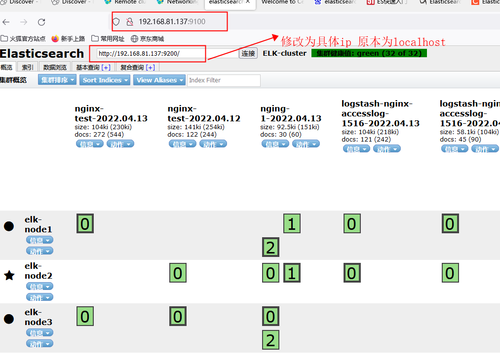Screen dimensions: 500x362
Task: Click the master star icon of elk-node2
Action: [9, 275]
